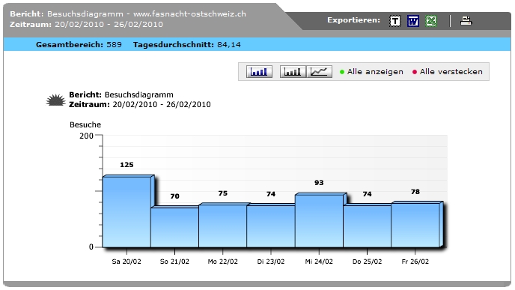This screenshot has height=290, width=515.
Task: Export report to Excel spreadsheet
Action: click(x=431, y=22)
